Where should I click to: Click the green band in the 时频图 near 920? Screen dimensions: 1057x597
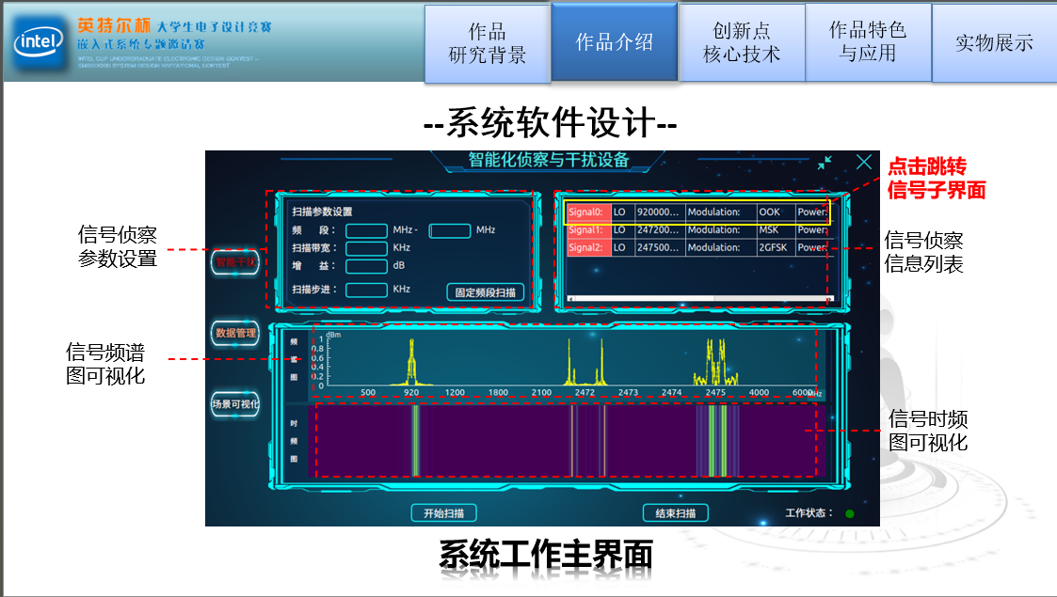point(416,440)
